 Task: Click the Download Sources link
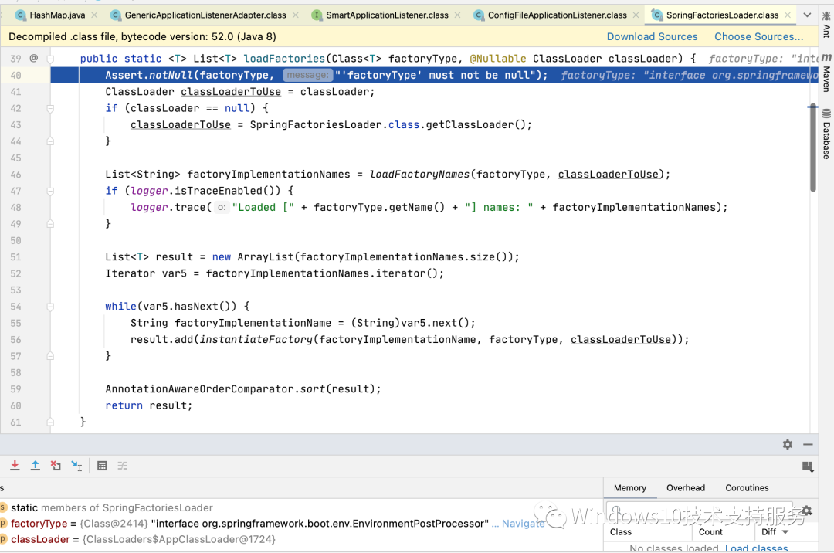652,37
